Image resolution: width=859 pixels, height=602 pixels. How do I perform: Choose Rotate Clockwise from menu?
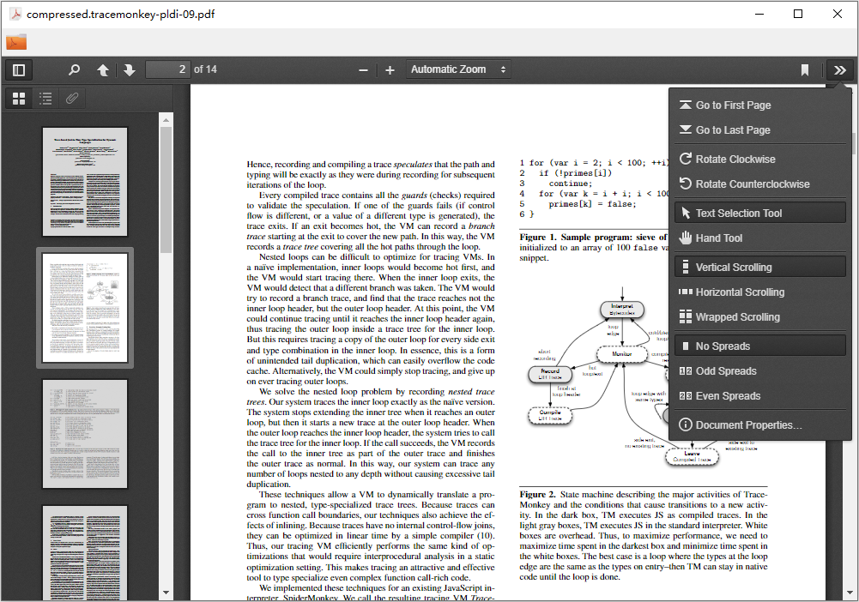click(x=760, y=160)
